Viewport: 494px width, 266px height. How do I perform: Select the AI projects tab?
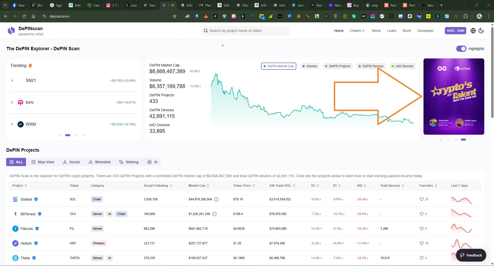(152, 162)
